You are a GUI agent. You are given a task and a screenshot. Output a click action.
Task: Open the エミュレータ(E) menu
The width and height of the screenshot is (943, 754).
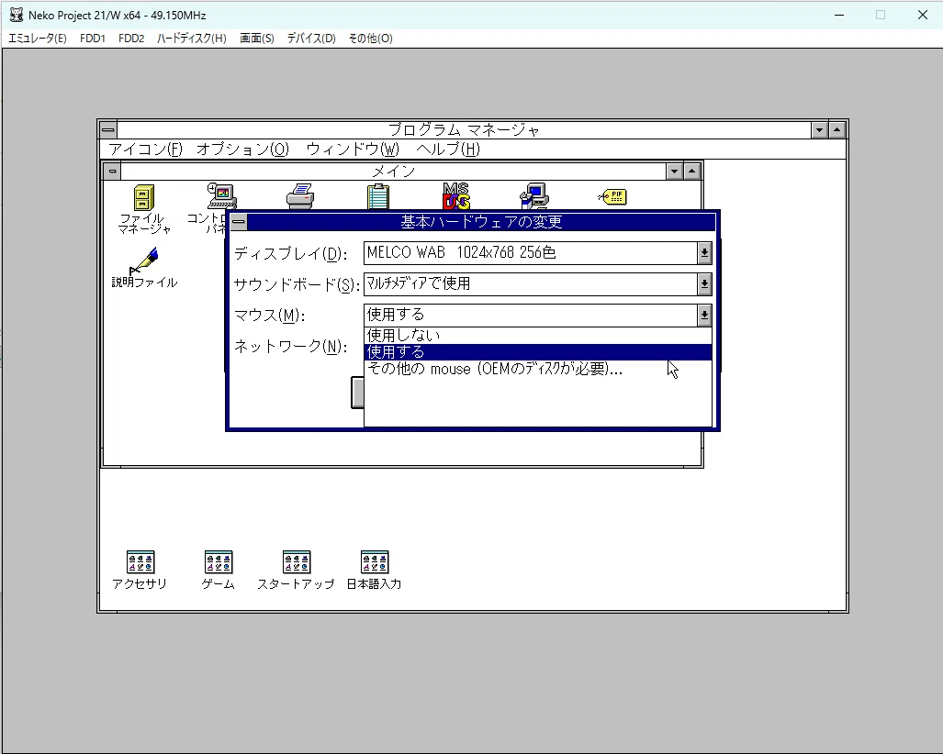click(x=38, y=39)
